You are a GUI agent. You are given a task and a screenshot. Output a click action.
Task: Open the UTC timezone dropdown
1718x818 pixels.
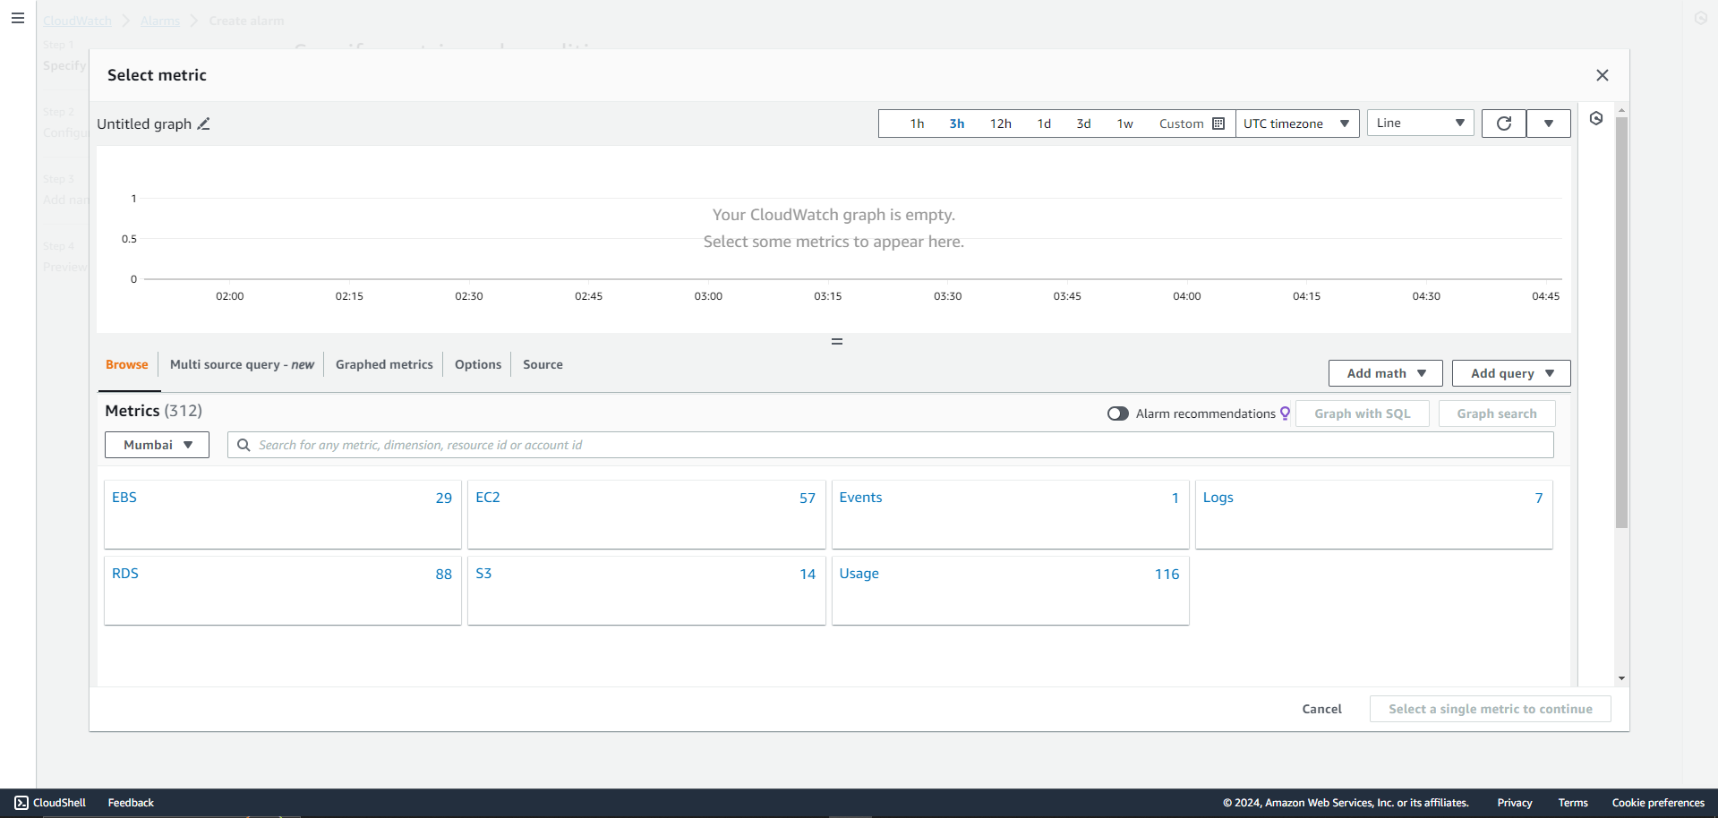1297,124
